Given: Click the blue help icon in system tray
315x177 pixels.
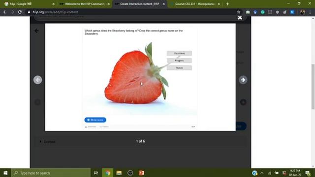Looking at the screenshot, I should coord(254,173).
